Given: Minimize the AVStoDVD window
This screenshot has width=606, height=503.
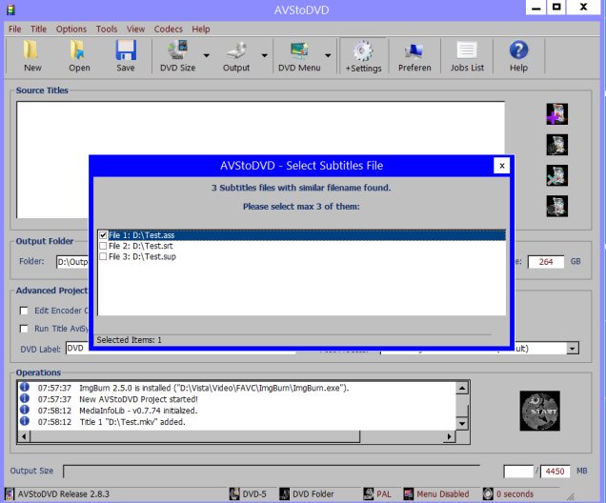Looking at the screenshot, I should (535, 8).
